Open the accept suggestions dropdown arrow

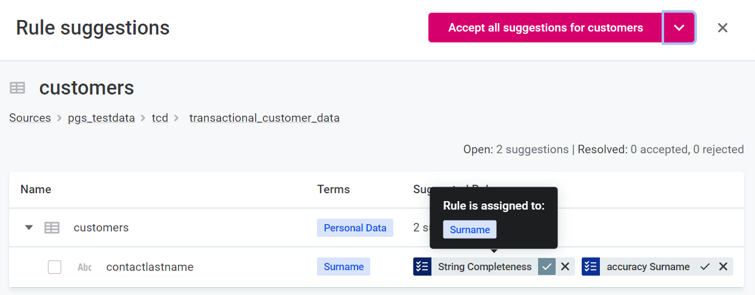[679, 28]
